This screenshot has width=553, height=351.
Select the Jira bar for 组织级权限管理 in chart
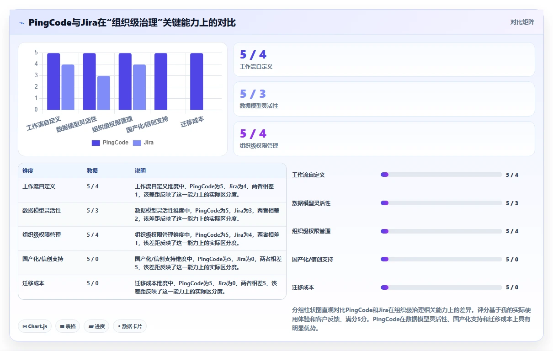139,87
